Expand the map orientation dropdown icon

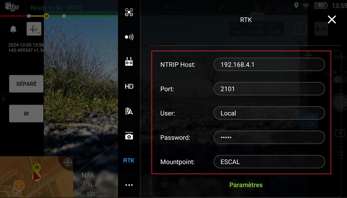34,29
